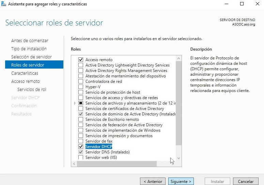The width and height of the screenshot is (264, 185).
Task: Select the Controladora de red role item
Action: pos(104,81)
